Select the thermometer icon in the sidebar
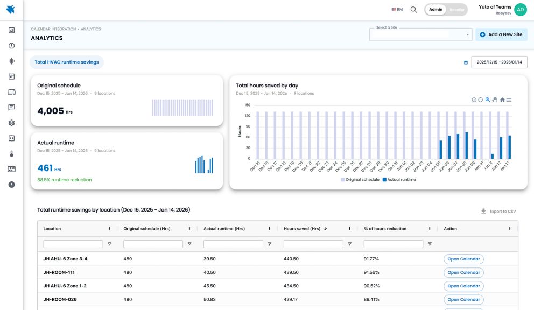 [x=11, y=153]
